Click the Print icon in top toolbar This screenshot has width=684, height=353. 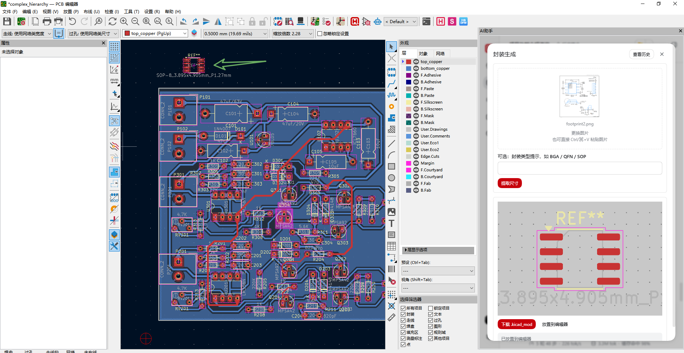pos(47,21)
